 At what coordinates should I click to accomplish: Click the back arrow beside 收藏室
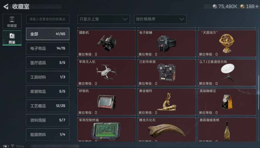(6, 7)
